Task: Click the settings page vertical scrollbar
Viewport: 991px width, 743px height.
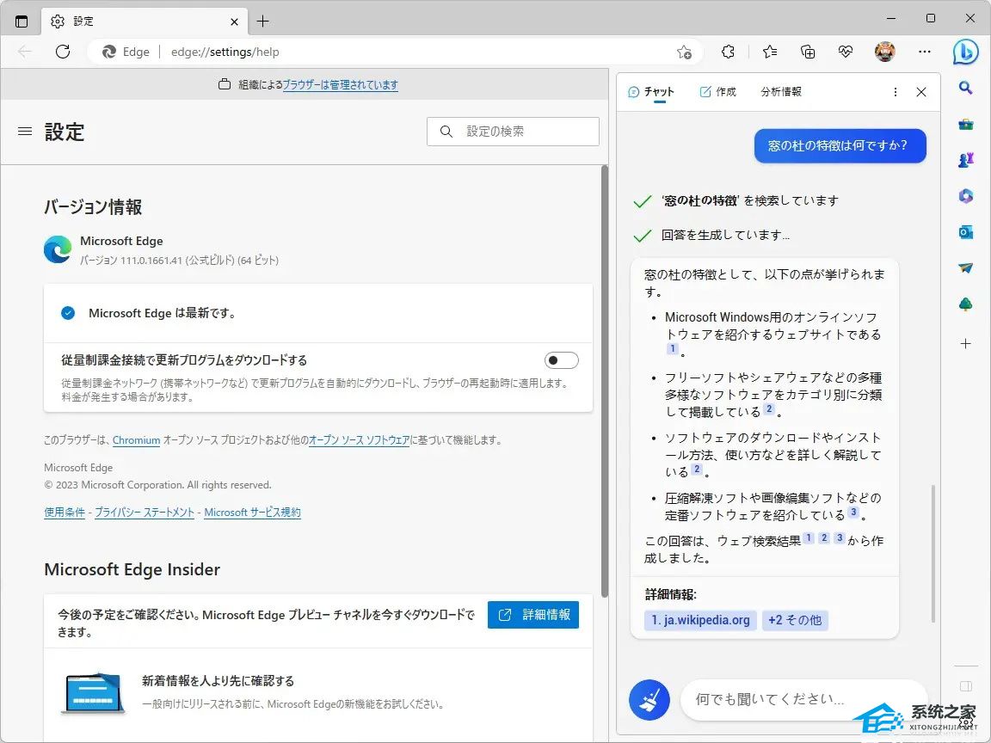Action: 604,370
